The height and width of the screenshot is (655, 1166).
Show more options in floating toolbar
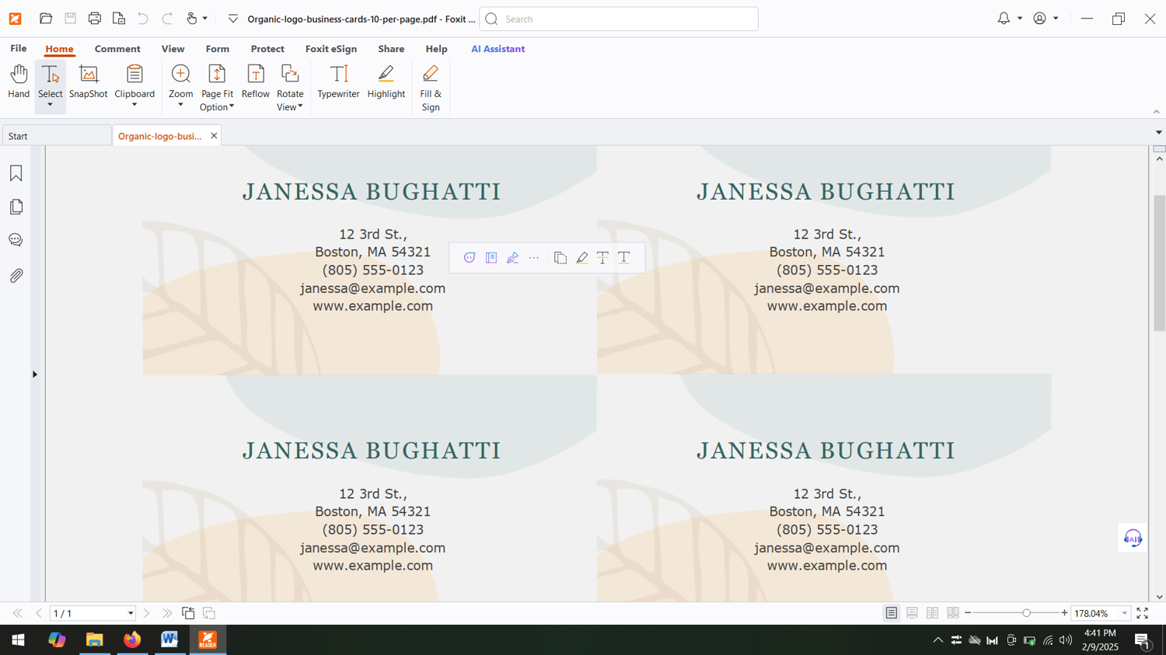(x=534, y=258)
